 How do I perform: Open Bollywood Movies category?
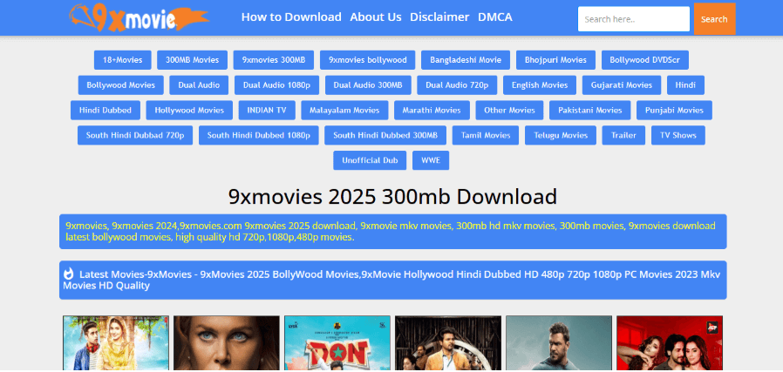[121, 85]
